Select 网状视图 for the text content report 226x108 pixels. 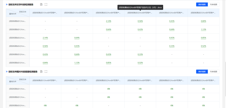[202, 4]
